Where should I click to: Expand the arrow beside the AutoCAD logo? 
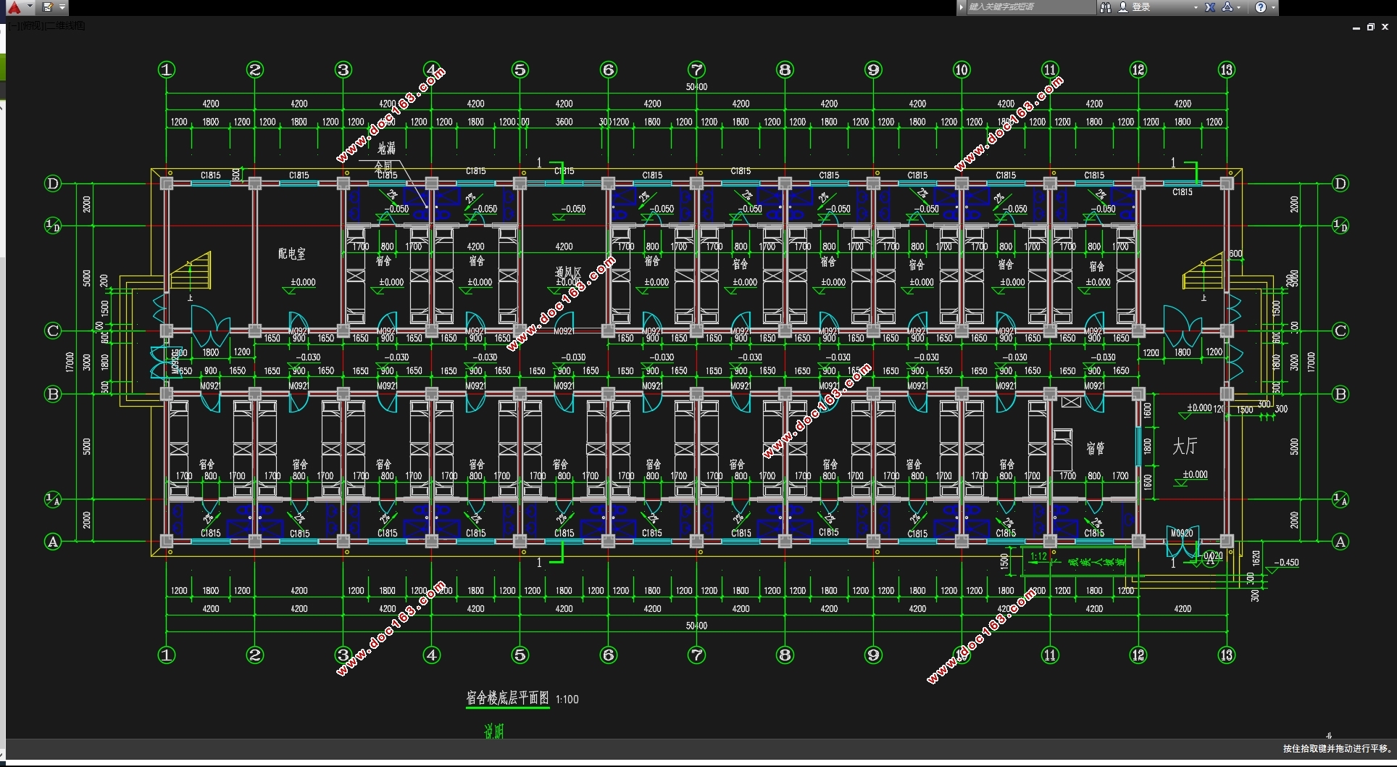30,7
